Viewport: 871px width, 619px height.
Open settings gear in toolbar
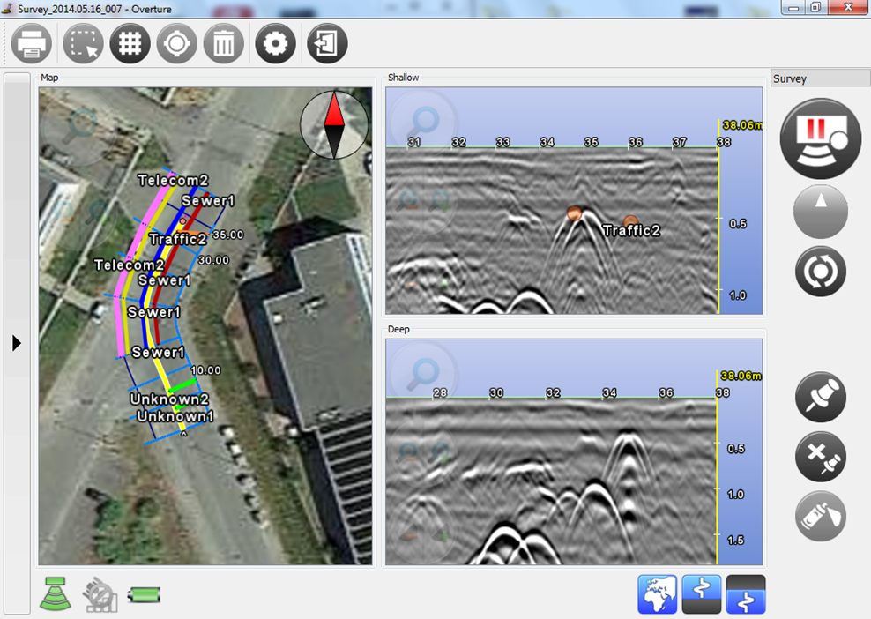coord(276,43)
